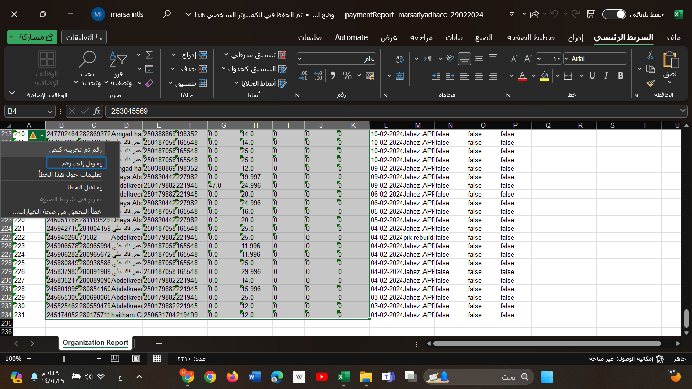This screenshot has height=389, width=692.
Task: Toggle Bold formatting in the ribbon
Action: [x=620, y=75]
